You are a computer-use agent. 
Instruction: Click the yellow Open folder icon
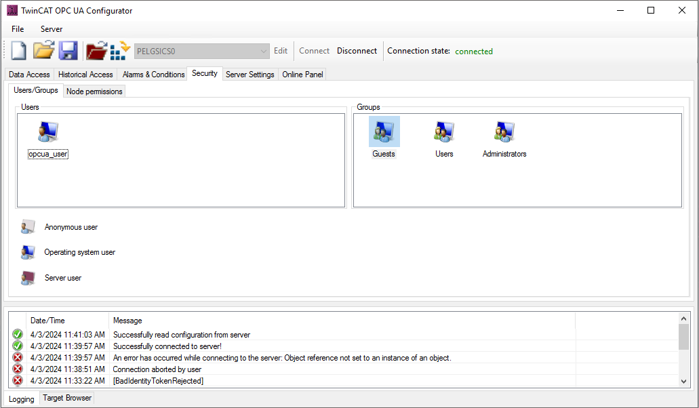click(x=44, y=51)
